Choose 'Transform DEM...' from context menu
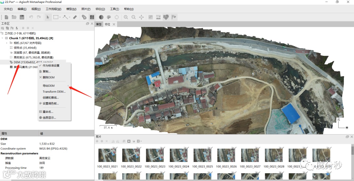This screenshot has width=354, height=181. [54, 92]
